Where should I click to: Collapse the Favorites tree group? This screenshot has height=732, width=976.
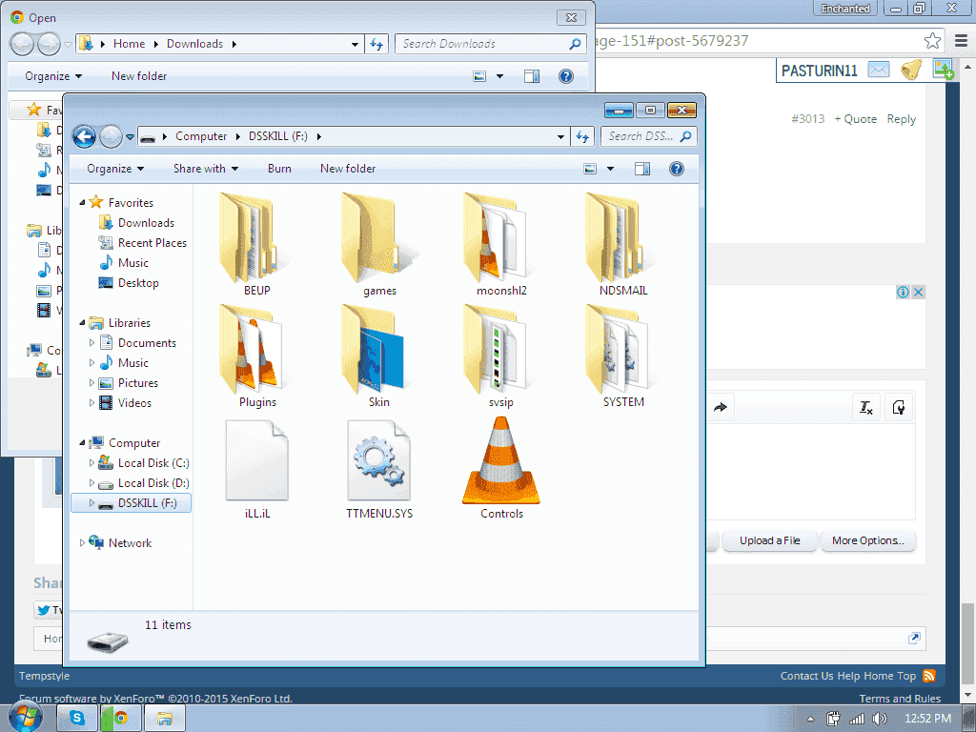82,203
